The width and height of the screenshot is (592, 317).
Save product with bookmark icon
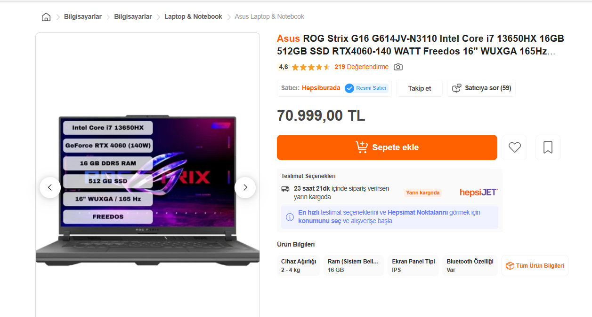(548, 147)
